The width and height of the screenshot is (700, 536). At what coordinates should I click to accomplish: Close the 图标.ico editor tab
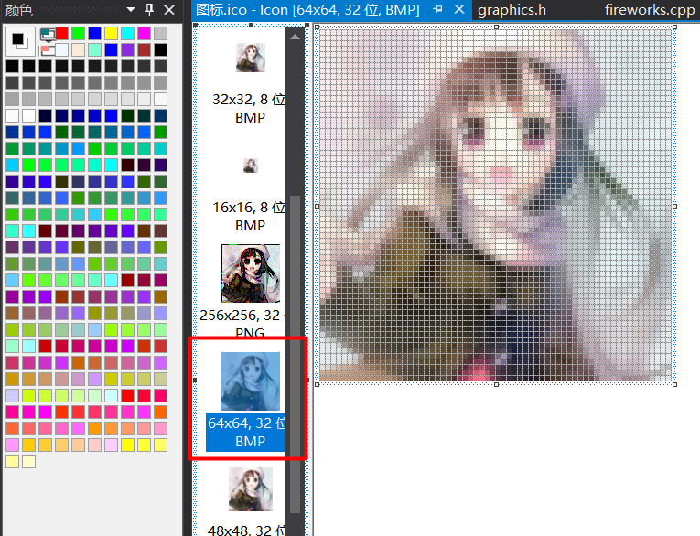pyautogui.click(x=459, y=9)
